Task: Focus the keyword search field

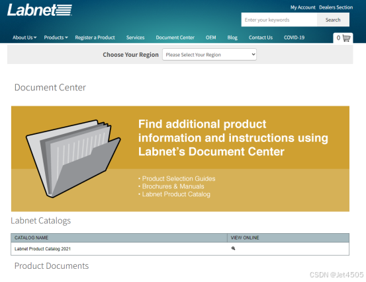Action: coord(279,20)
